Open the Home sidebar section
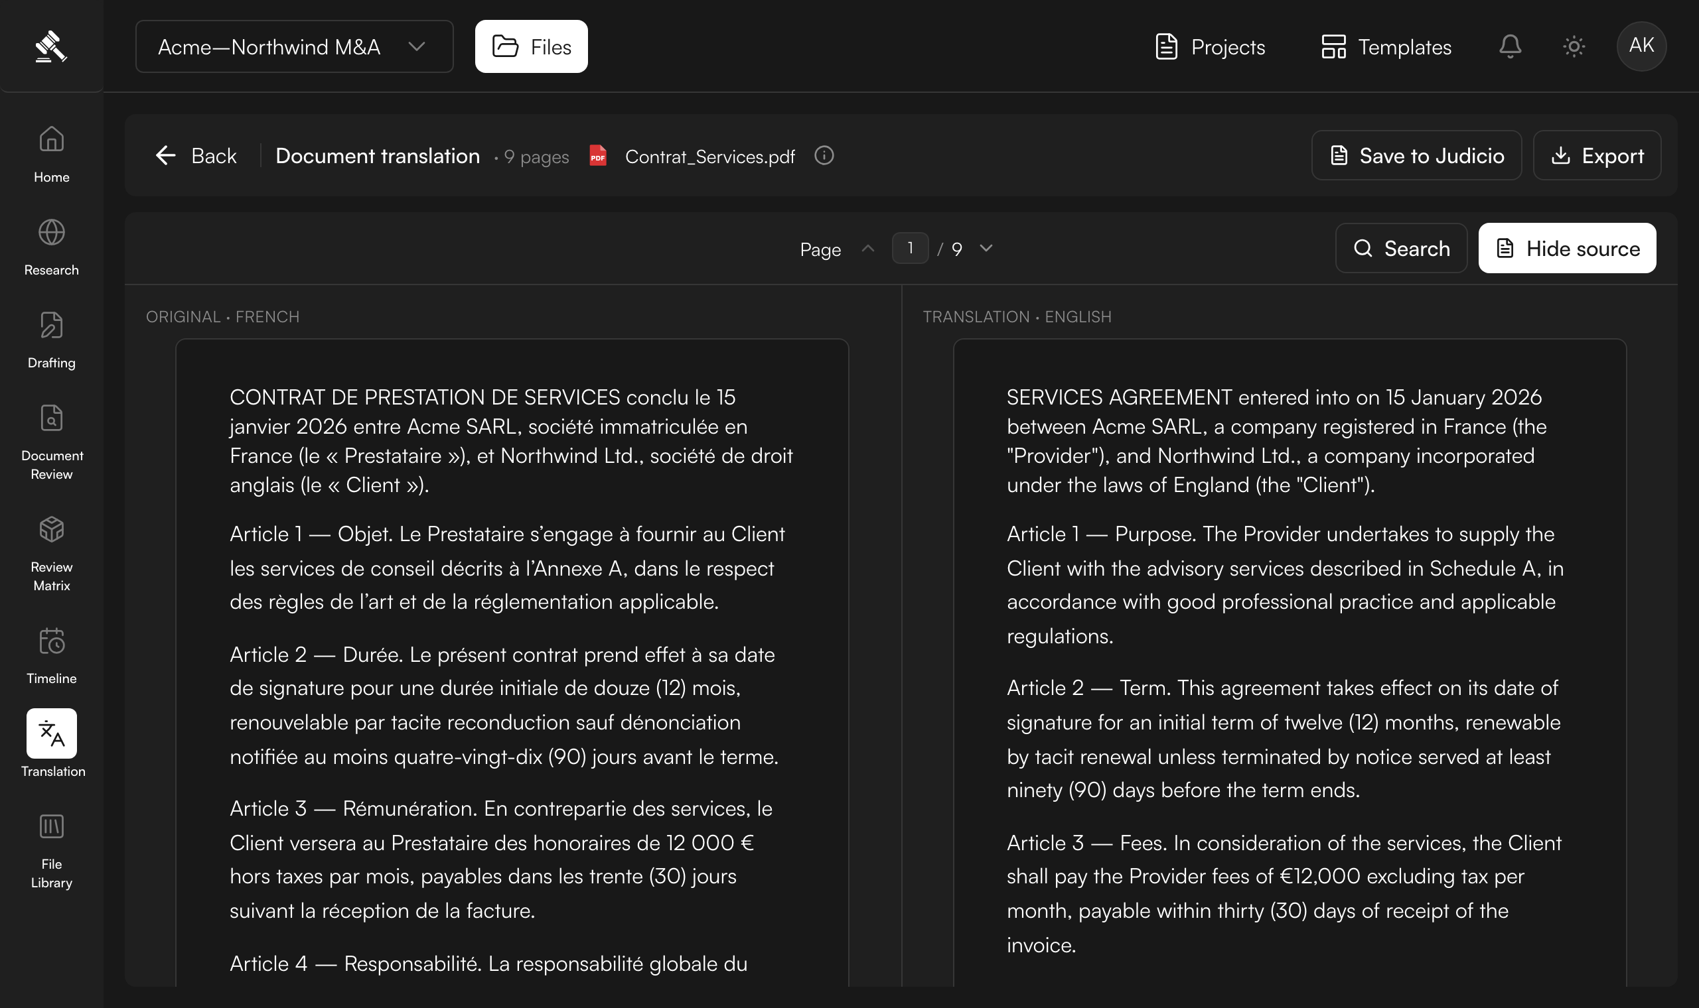The height and width of the screenshot is (1008, 1699). click(x=52, y=155)
